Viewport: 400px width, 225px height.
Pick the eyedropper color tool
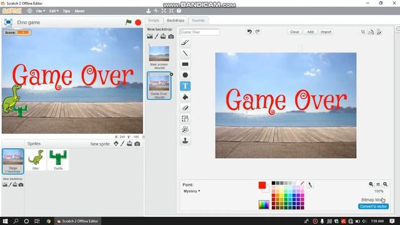coord(310,185)
